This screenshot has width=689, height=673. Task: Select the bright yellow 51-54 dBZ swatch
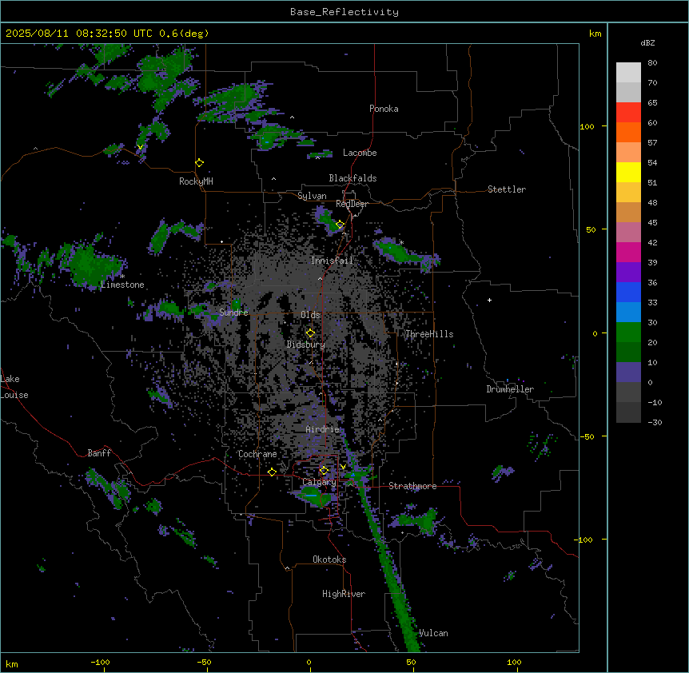point(628,172)
